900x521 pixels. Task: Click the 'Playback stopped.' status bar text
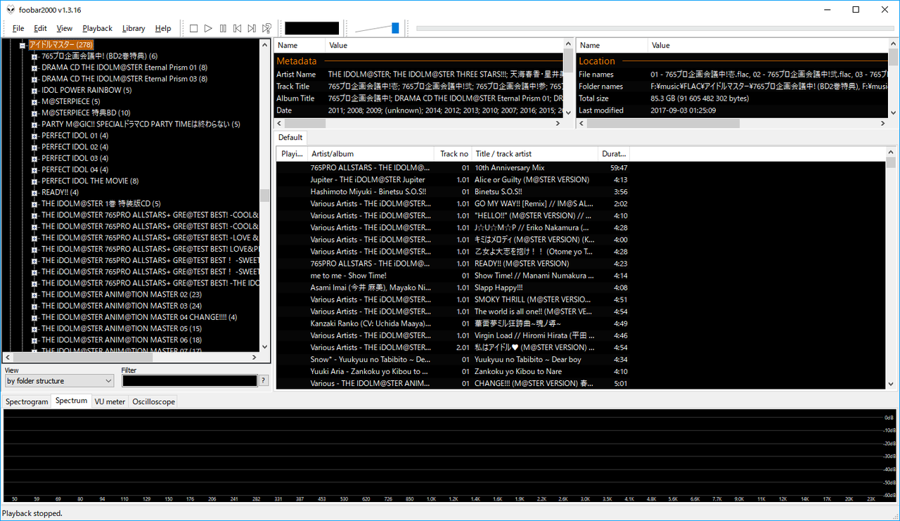(32, 514)
